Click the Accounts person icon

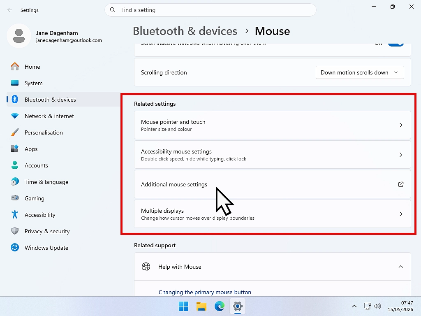click(x=15, y=165)
